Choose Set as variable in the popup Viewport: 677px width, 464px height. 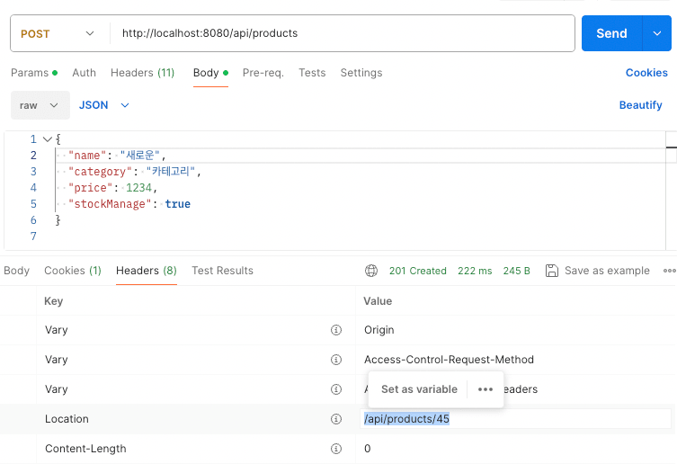(x=419, y=389)
